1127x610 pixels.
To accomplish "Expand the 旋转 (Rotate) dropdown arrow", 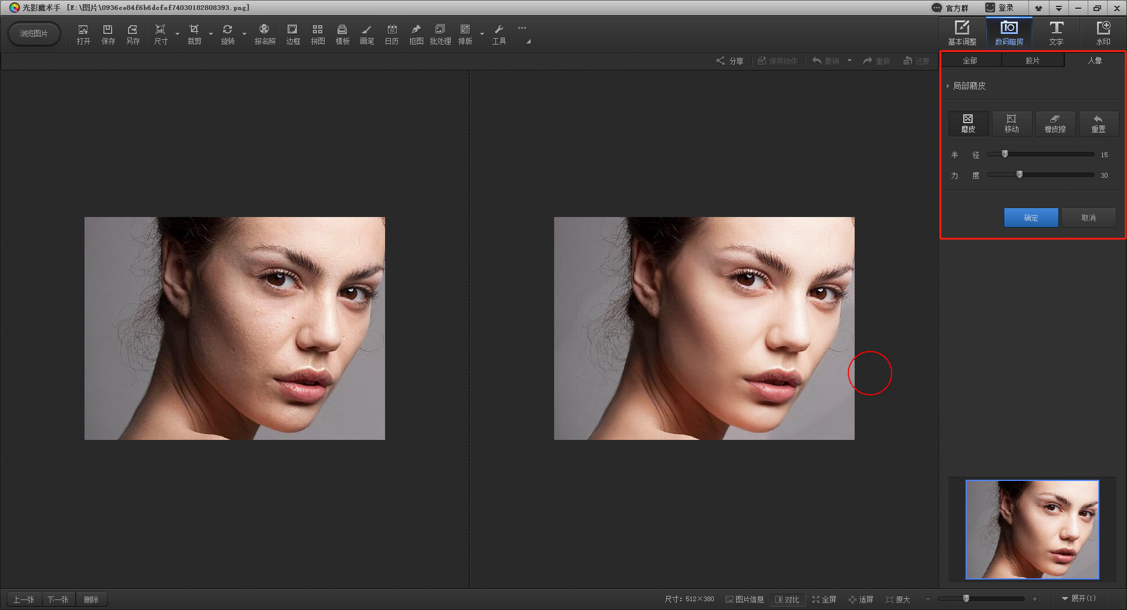I will [x=245, y=34].
